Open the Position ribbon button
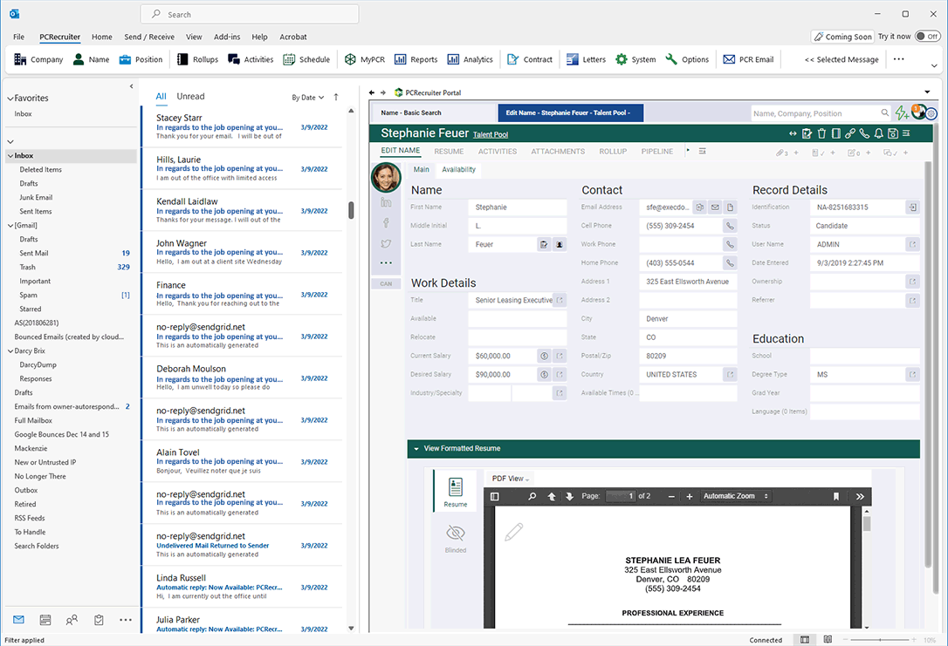 tap(141, 59)
